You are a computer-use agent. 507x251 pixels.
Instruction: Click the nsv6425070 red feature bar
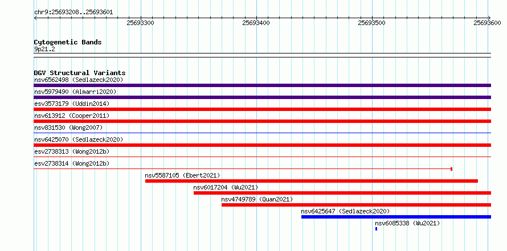point(262,145)
